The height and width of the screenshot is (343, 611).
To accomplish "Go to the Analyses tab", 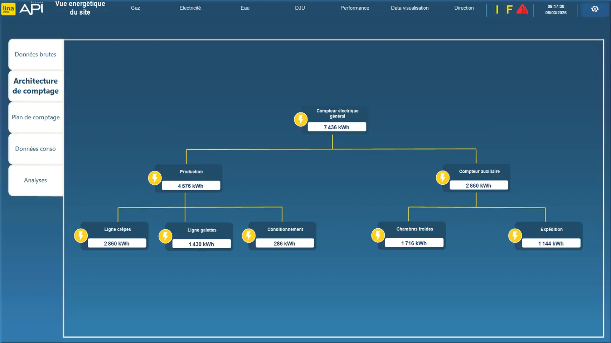I will (35, 180).
